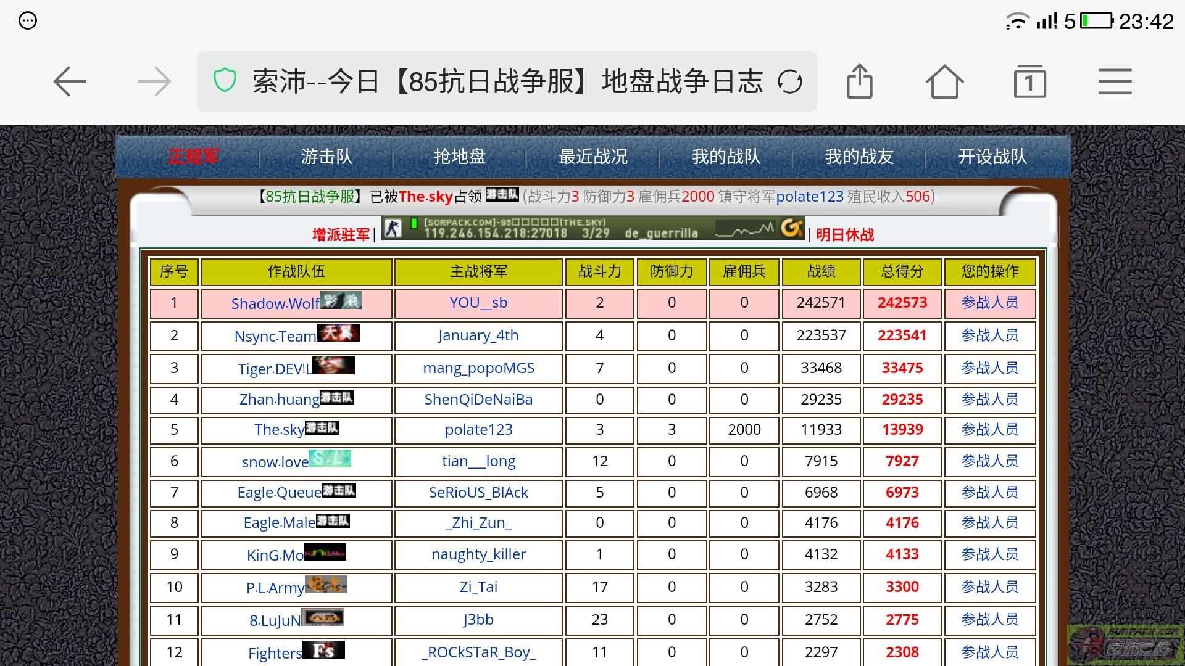
Task: Reload the page with refresh icon
Action: (789, 81)
